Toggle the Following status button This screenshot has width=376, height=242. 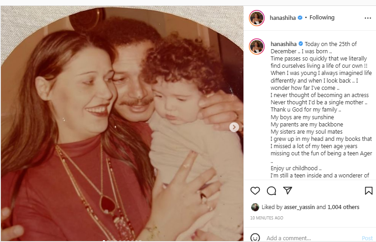tap(322, 18)
